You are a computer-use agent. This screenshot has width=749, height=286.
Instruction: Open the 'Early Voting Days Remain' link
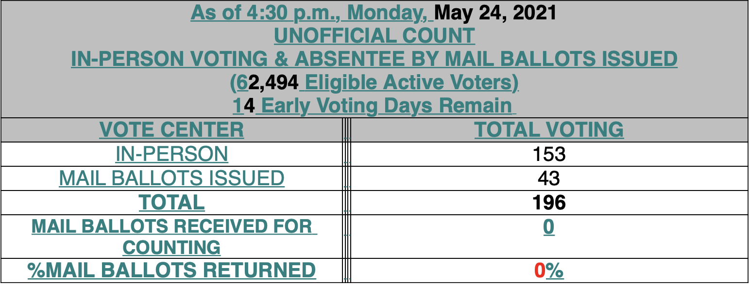click(x=384, y=106)
